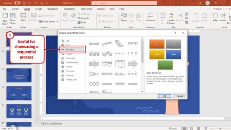
Task: Insert a Video
Action: (215, 17)
